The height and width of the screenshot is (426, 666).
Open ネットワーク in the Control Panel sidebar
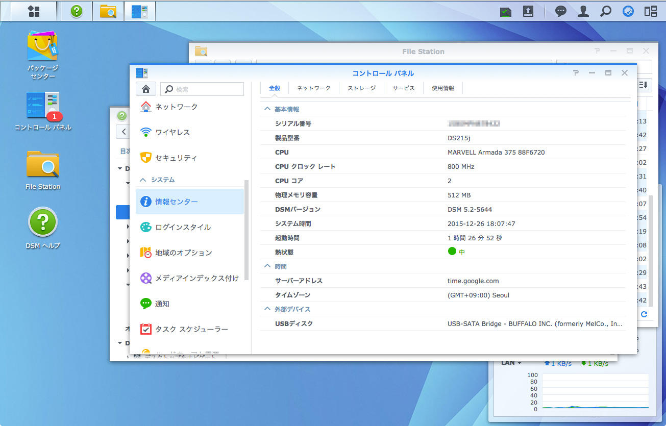[x=189, y=107]
